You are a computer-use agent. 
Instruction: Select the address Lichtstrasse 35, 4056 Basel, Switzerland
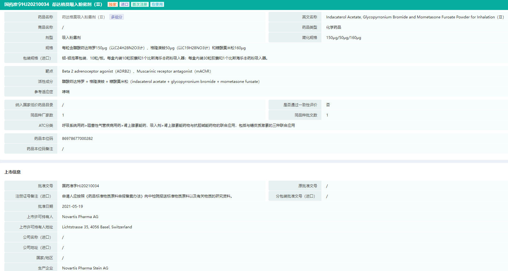click(x=97, y=227)
